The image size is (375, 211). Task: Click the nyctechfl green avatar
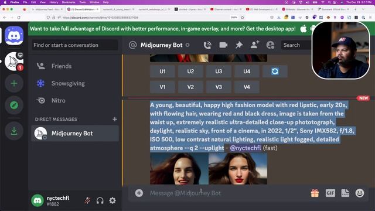37,200
